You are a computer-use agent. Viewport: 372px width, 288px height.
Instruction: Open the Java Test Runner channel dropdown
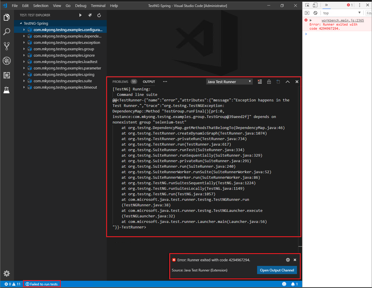pos(229,82)
